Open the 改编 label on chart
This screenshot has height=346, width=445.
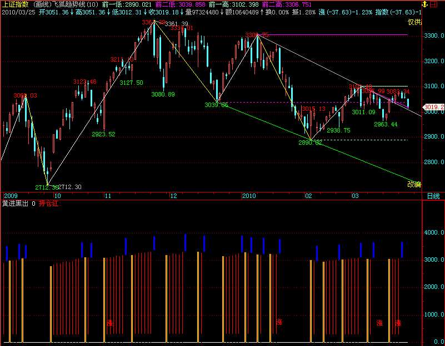coord(414,184)
